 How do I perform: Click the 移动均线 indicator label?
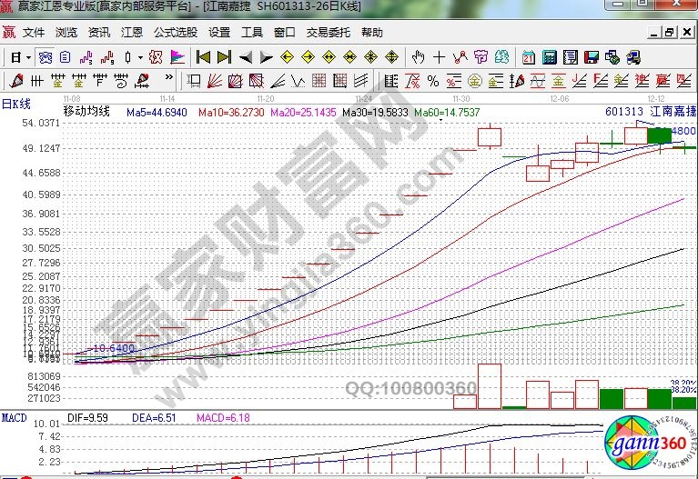pyautogui.click(x=86, y=112)
